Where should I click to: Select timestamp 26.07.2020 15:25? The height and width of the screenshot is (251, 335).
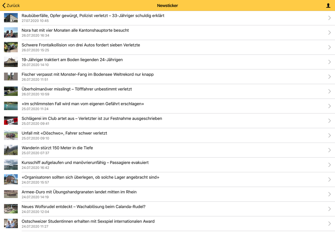point(35,50)
